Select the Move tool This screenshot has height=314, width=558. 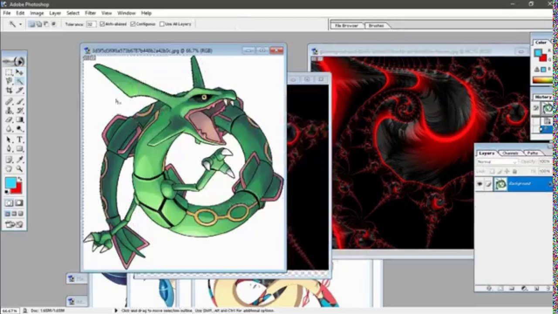pyautogui.click(x=20, y=72)
